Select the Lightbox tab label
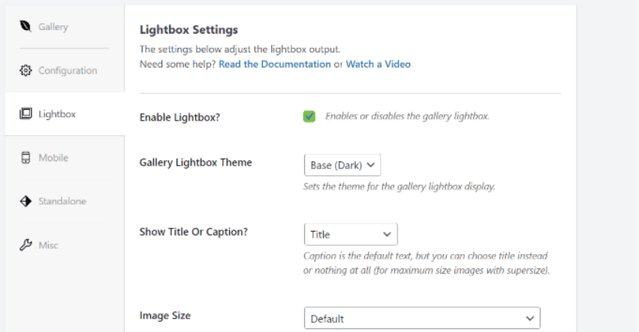The width and height of the screenshot is (639, 332). pos(57,114)
